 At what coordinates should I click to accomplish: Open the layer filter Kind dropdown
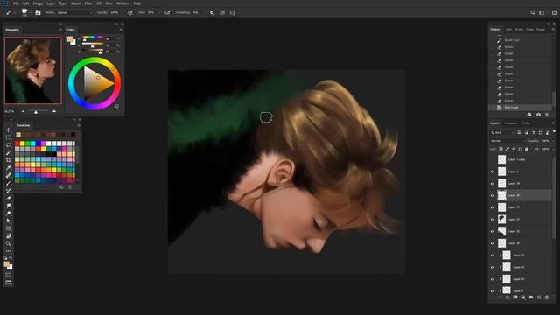pyautogui.click(x=502, y=133)
